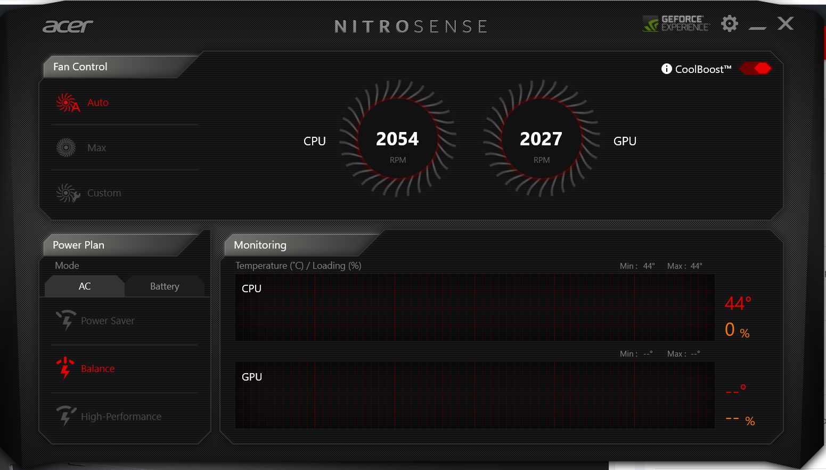Select the Max fan speed icon

pos(66,147)
